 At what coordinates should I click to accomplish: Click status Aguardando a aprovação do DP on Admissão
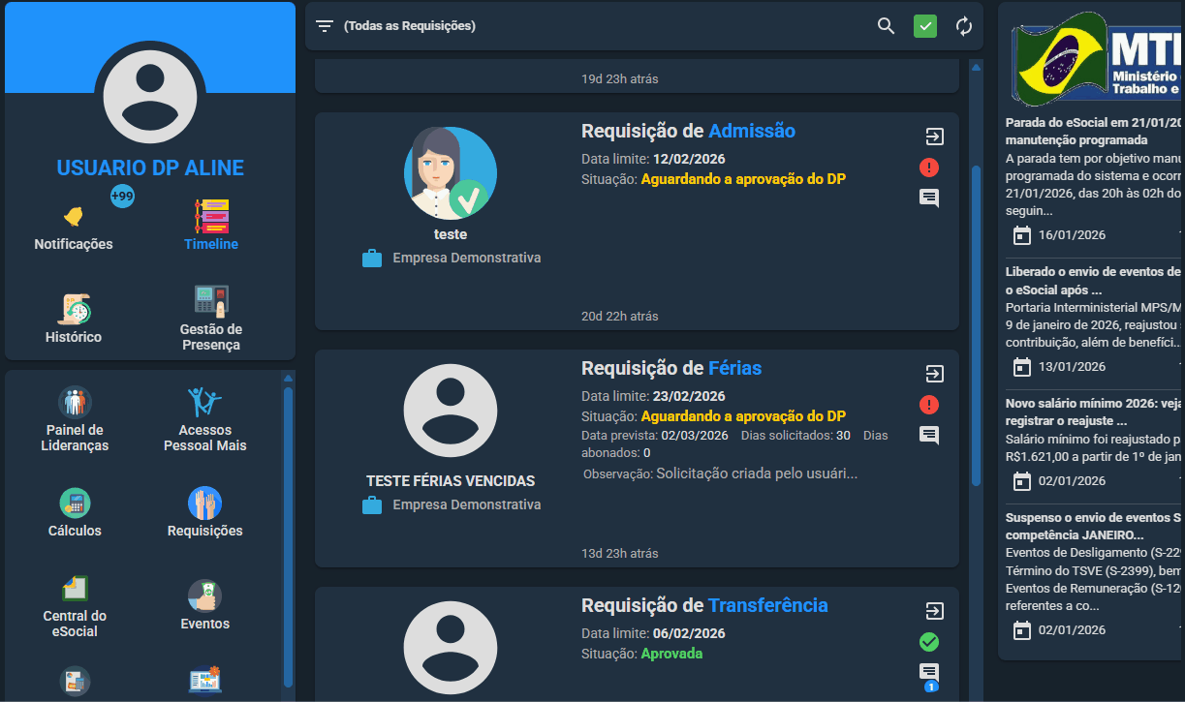coord(744,179)
